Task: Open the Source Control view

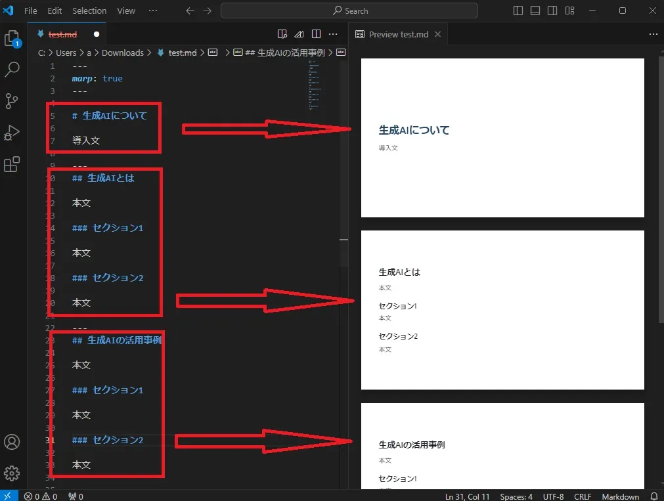Action: point(12,101)
